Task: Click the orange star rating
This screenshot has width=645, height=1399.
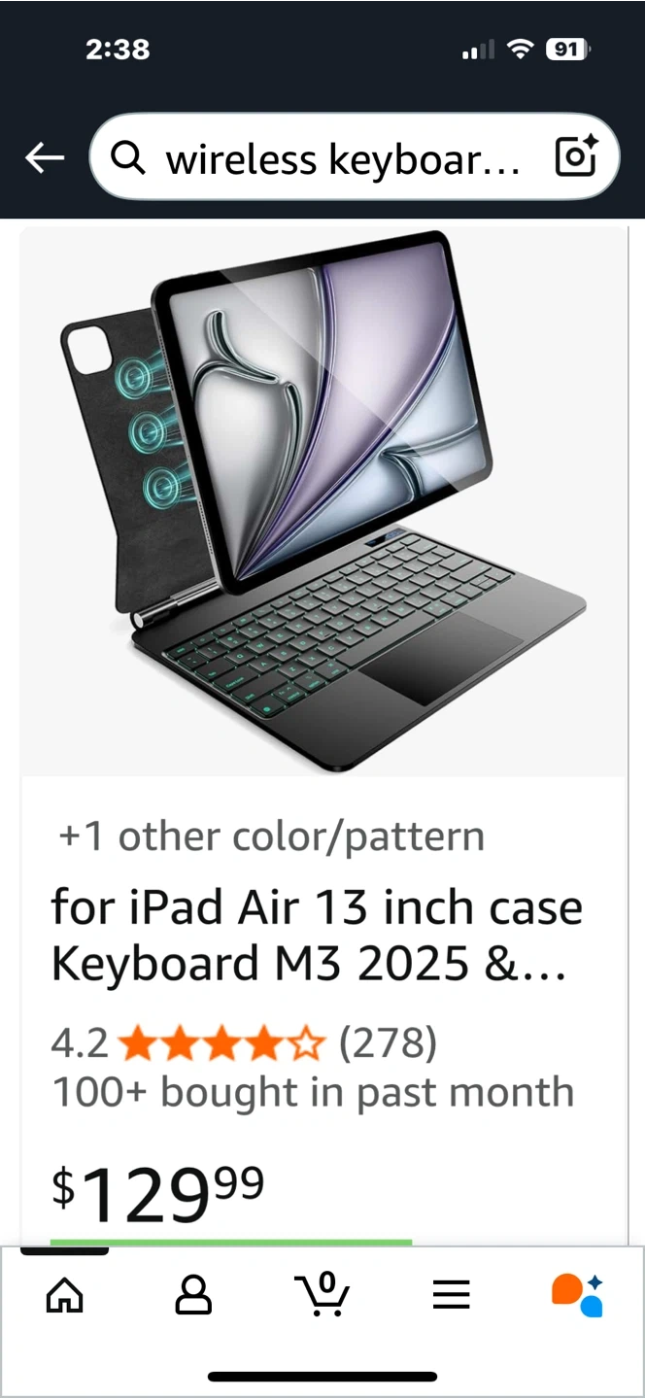Action: pos(222,1044)
